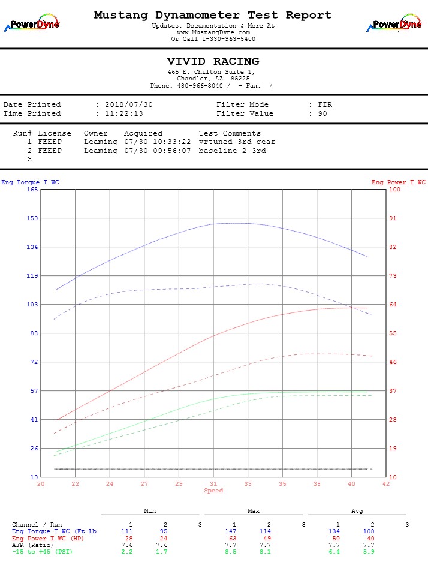Click the phone number 1-330-963-5400
The width and height of the screenshot is (428, 568).
click(228, 39)
